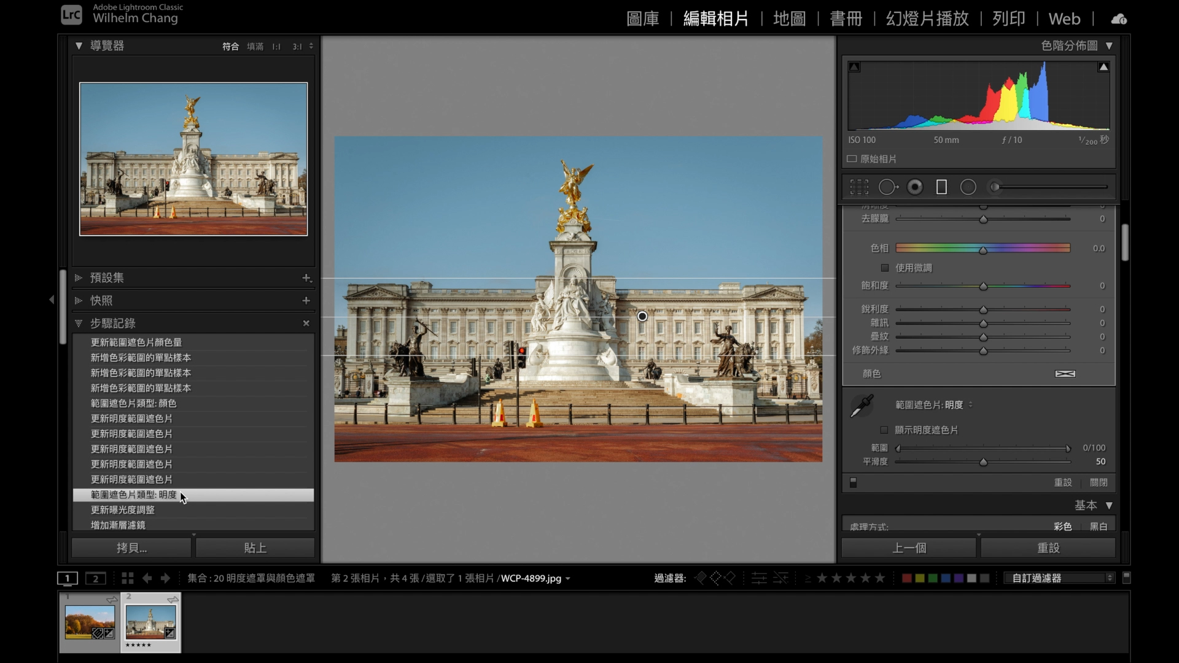This screenshot has height=663, width=1179.
Task: Open second window display 2
Action: tap(95, 578)
